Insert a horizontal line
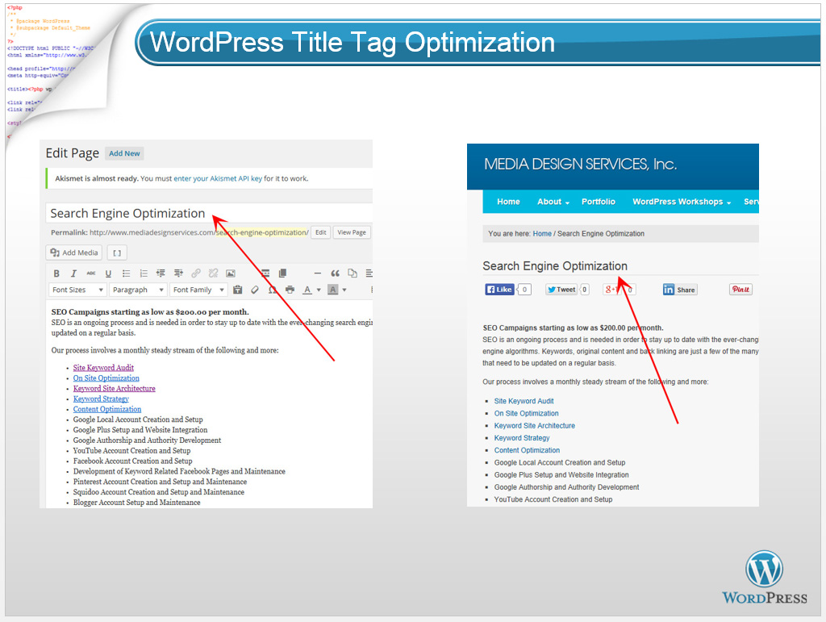 [317, 273]
